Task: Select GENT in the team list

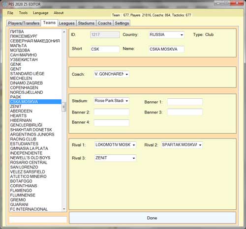Action: point(35,69)
